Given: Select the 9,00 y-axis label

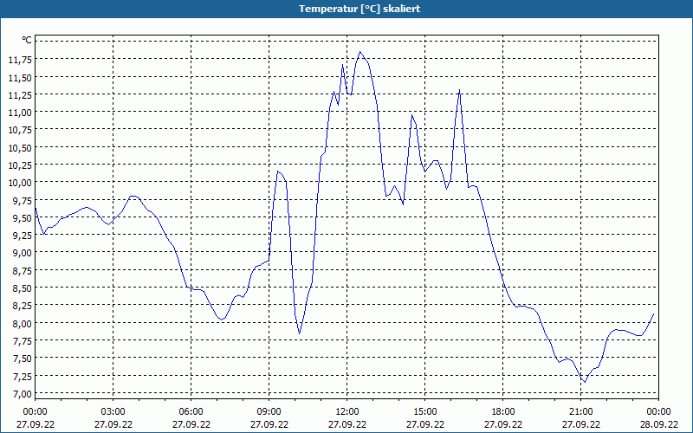Looking at the screenshot, I should tap(22, 253).
